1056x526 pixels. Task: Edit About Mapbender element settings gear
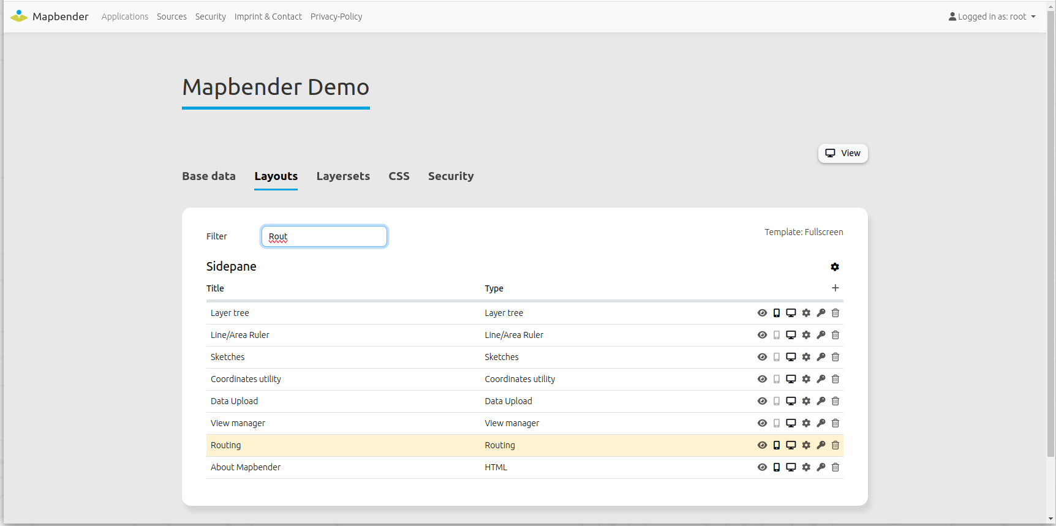point(806,467)
